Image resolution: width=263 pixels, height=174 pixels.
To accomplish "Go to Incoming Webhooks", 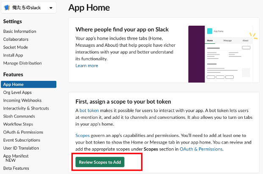I will (22, 100).
